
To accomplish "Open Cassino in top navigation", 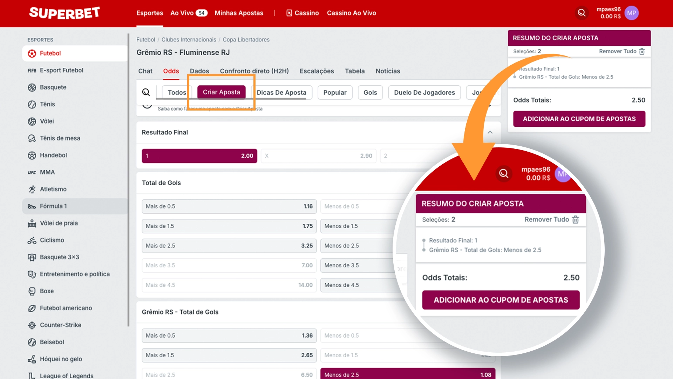I will tap(302, 13).
